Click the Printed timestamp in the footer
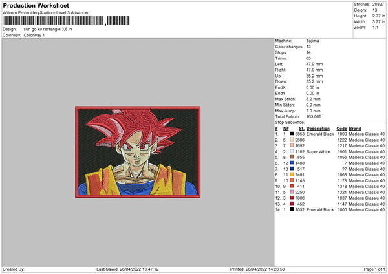 tap(257, 269)
